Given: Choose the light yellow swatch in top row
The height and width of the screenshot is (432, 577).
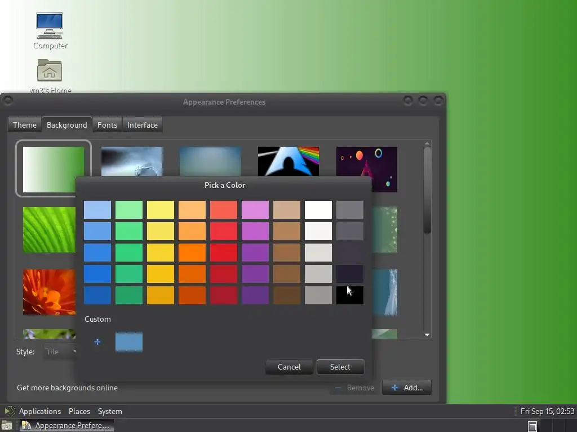Looking at the screenshot, I should [161, 210].
